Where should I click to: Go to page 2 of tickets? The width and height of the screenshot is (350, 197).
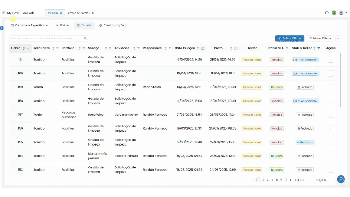point(263,180)
